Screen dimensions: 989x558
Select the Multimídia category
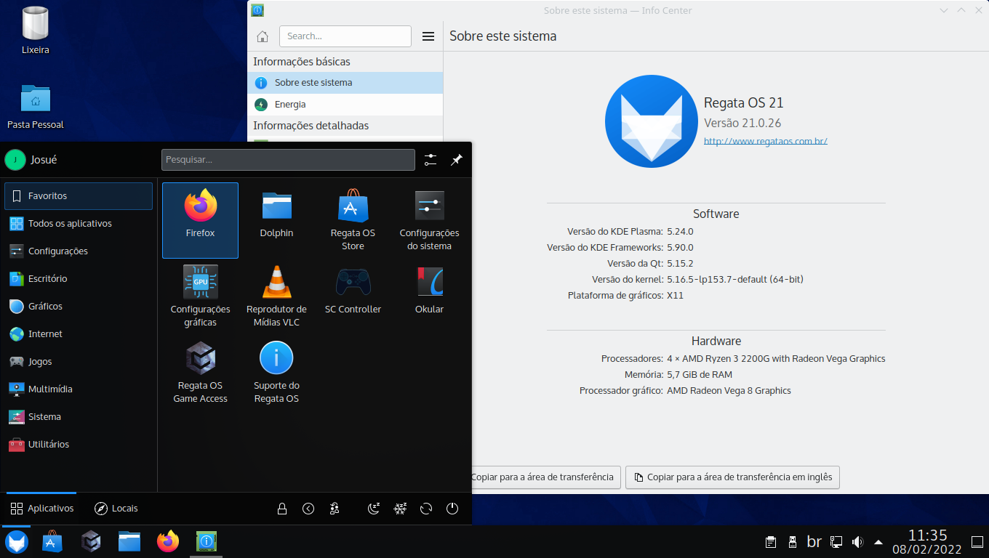[x=79, y=389]
